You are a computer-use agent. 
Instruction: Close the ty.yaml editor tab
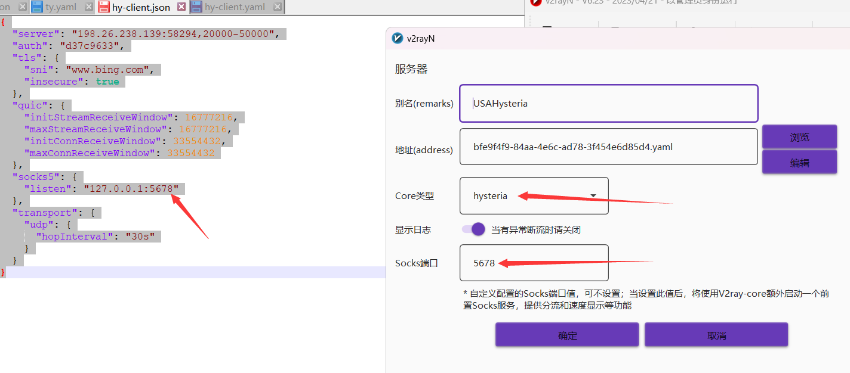(x=88, y=7)
